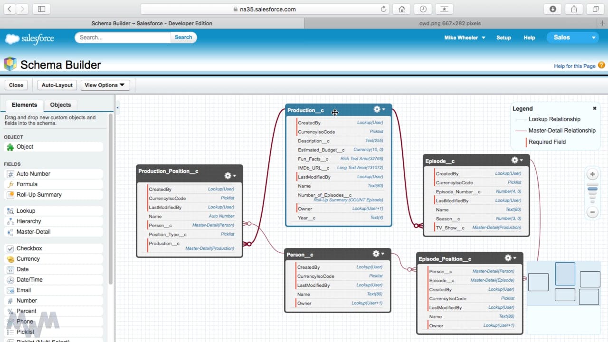Select the Lookup field icon

click(x=10, y=211)
